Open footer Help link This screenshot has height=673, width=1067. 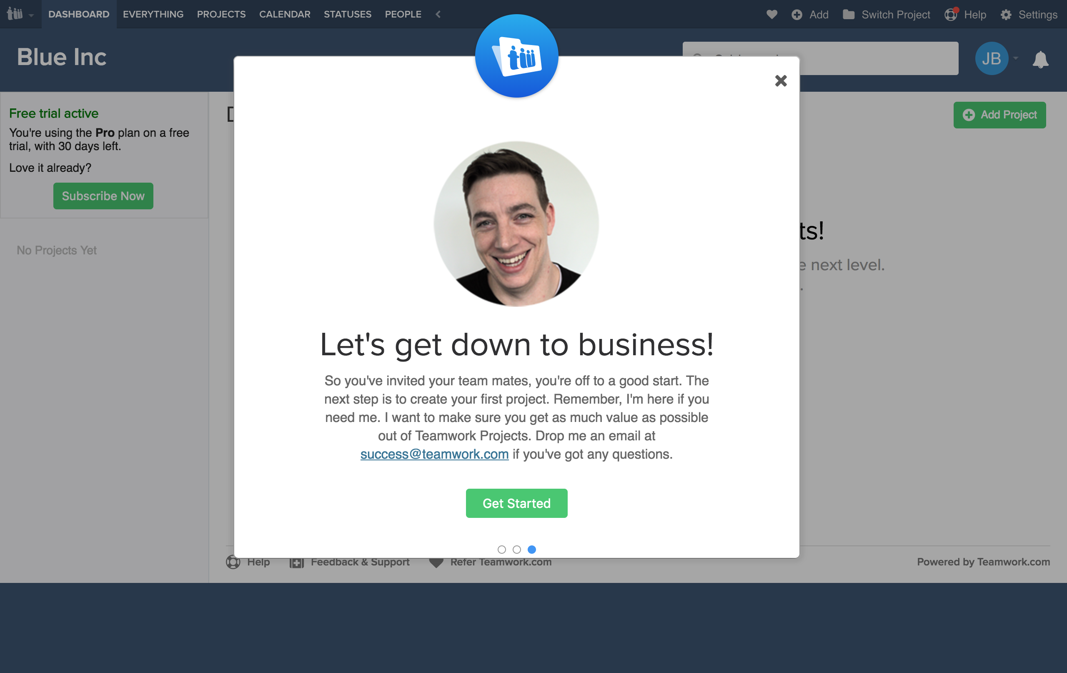pos(248,562)
